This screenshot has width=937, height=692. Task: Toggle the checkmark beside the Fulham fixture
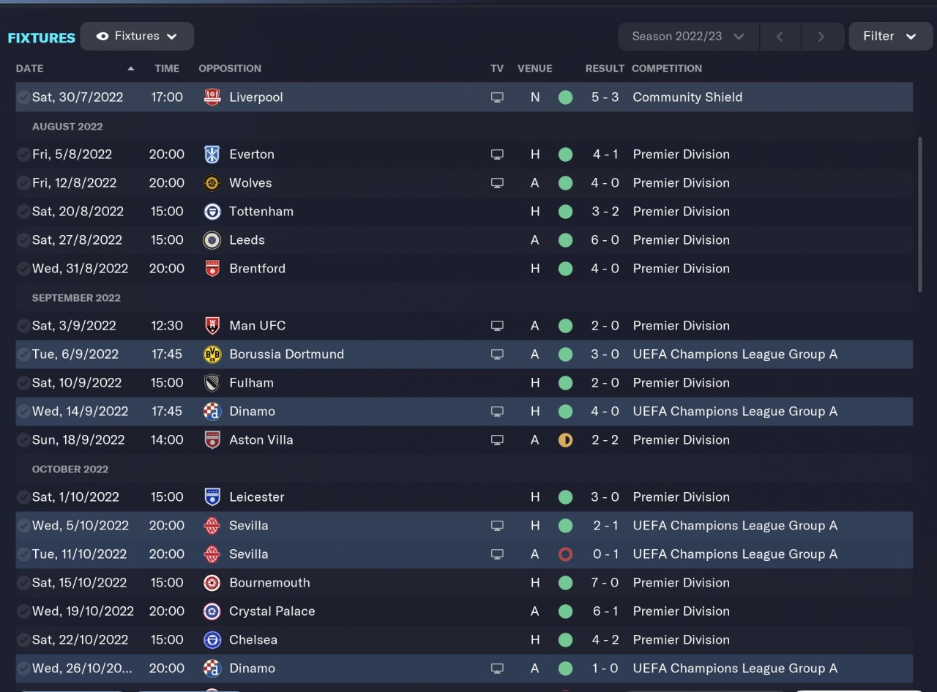(x=23, y=383)
